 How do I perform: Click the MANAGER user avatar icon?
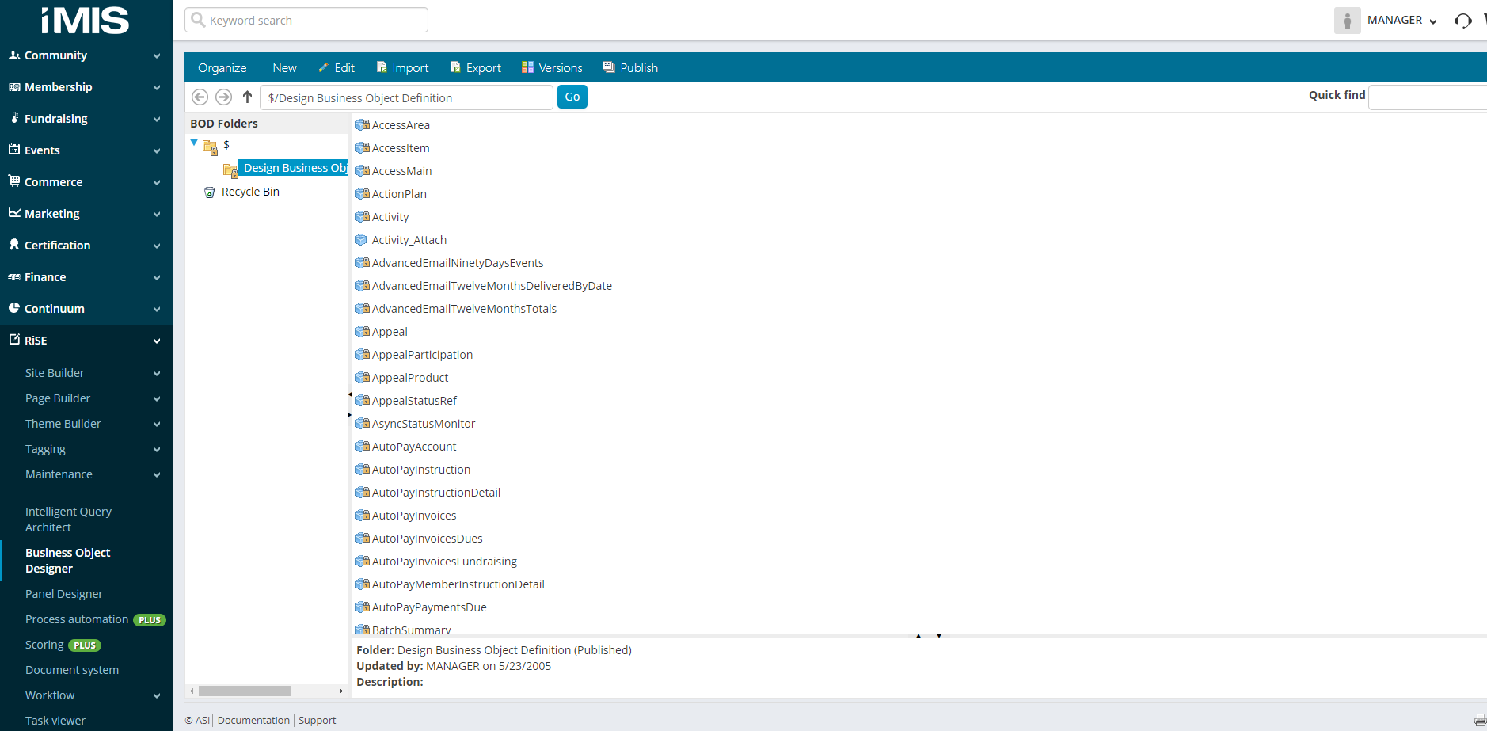[x=1347, y=21]
